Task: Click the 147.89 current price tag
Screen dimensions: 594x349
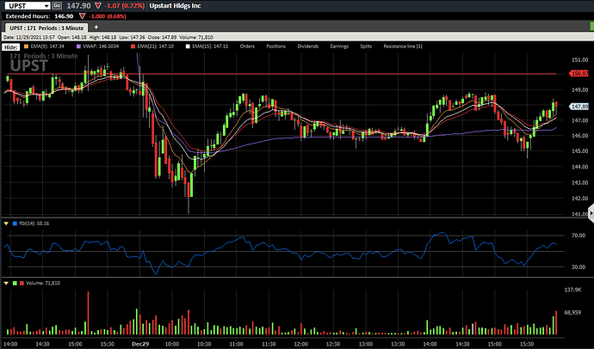Action: coord(579,107)
